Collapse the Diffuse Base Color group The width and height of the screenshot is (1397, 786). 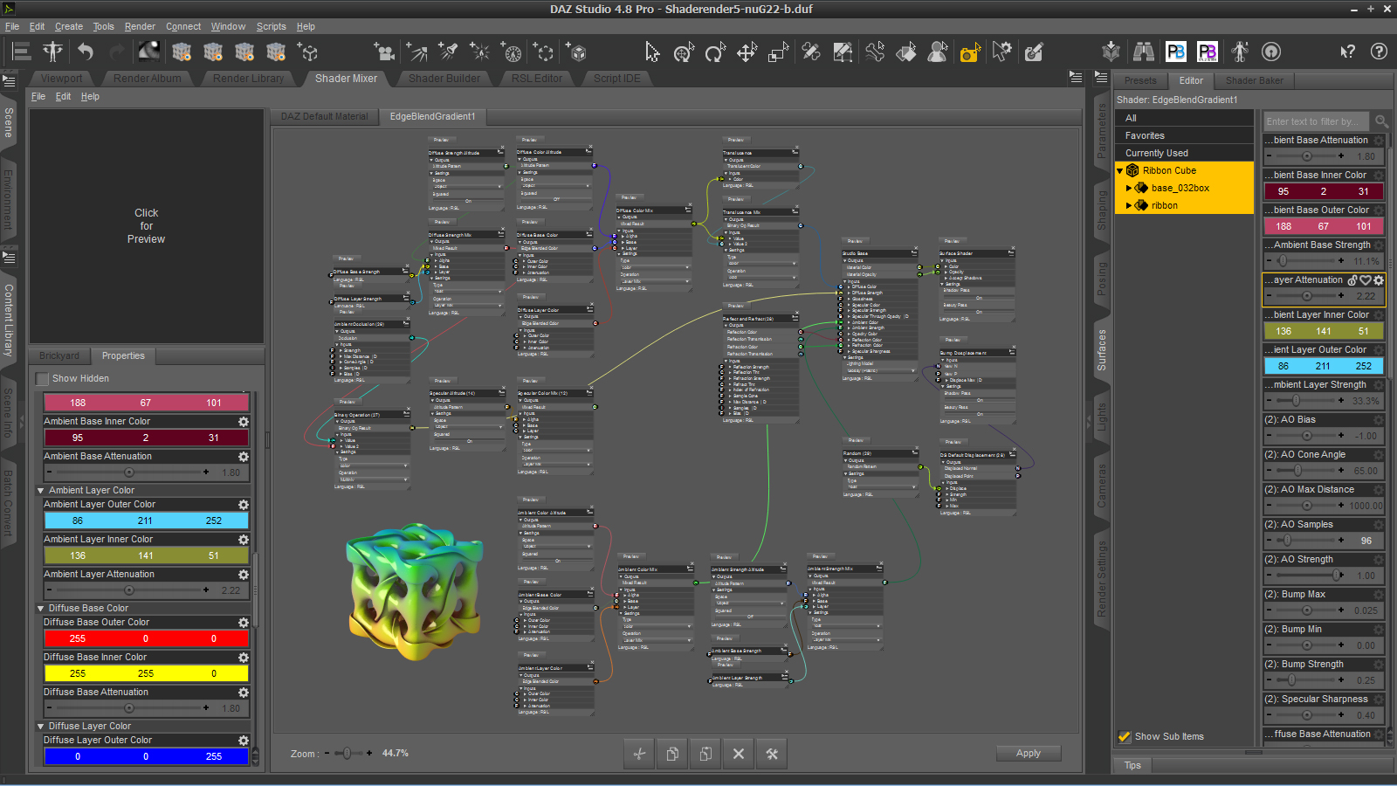40,609
